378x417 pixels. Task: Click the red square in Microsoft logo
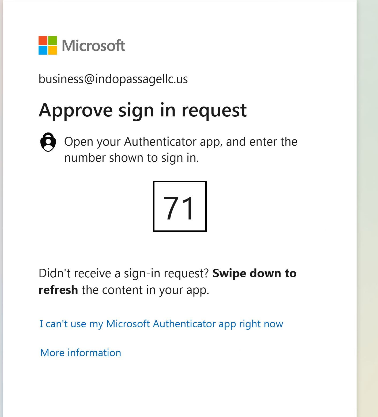[x=43, y=41]
